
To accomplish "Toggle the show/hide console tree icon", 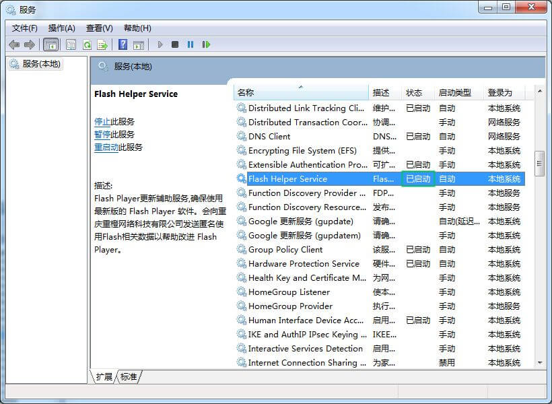I will [x=50, y=44].
